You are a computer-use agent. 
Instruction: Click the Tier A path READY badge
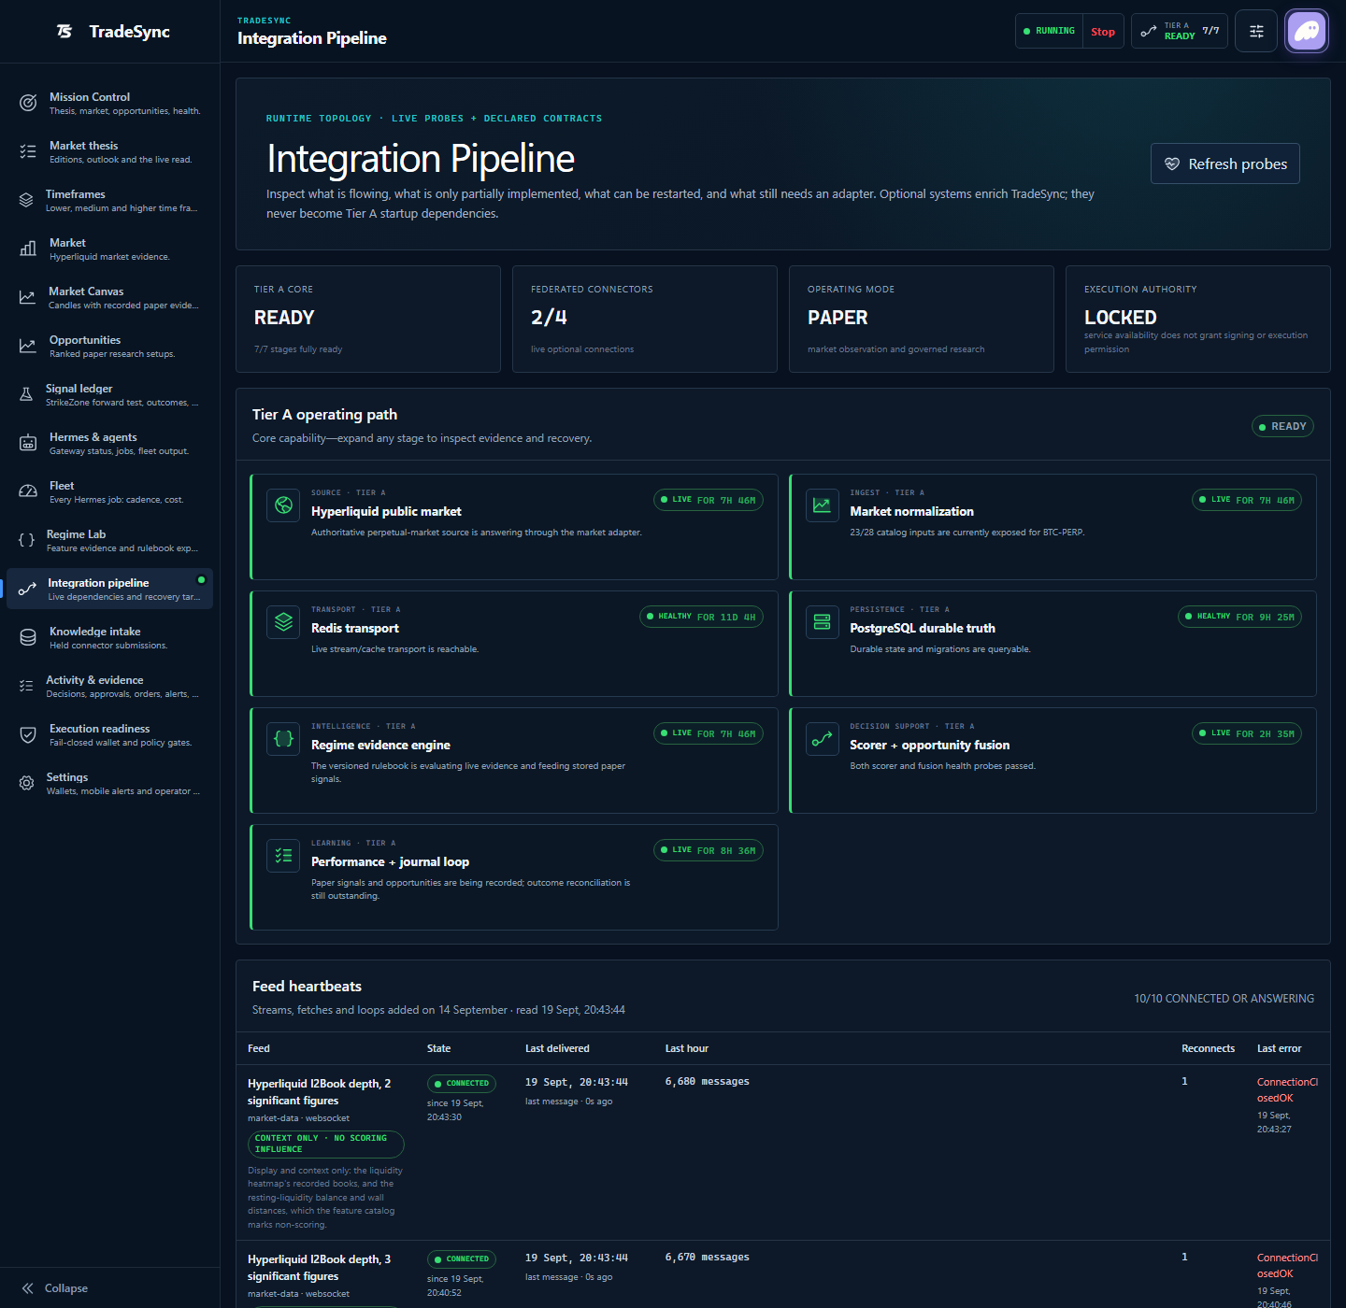point(1282,426)
